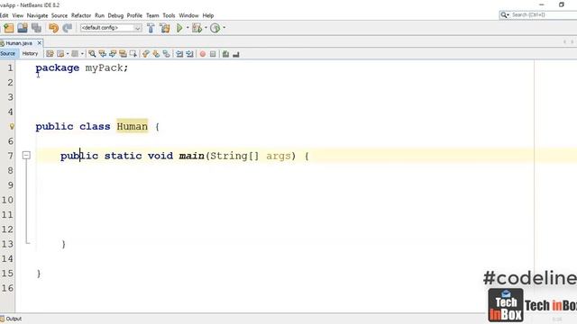The height and width of the screenshot is (324, 577).
Task: Click the Debug Project toolbar icon
Action: tap(197, 28)
